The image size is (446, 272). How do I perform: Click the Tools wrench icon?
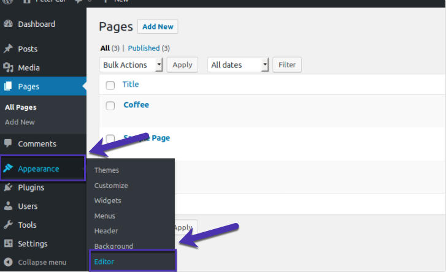[8, 225]
